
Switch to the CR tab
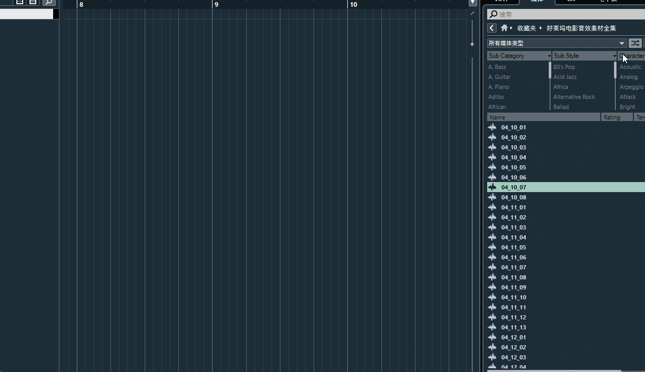click(x=570, y=1)
